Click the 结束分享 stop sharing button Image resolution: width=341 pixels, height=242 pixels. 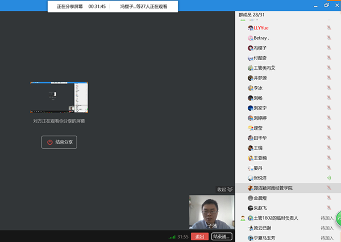59,142
